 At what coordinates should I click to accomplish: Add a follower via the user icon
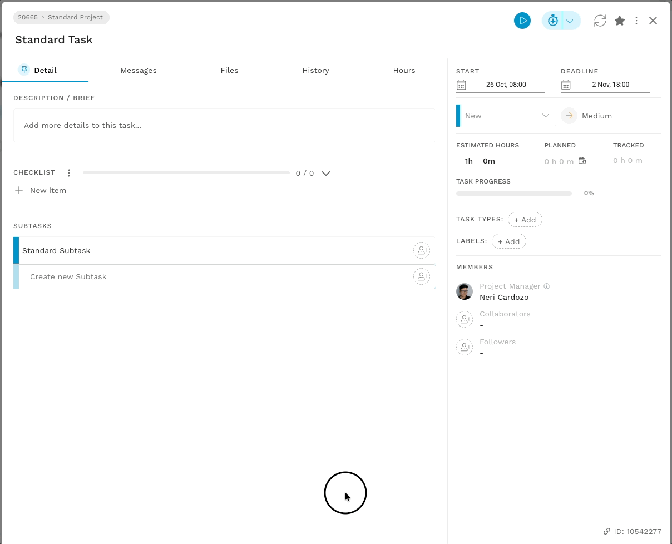[x=465, y=347]
